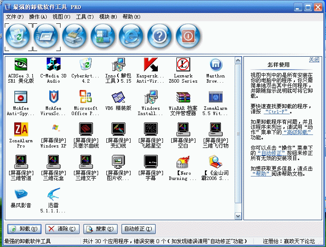Click status text 注册给：嬴政天下论坛

coord(289,241)
